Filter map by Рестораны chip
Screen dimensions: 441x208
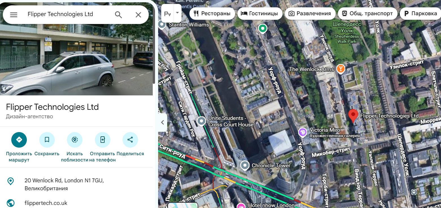click(x=212, y=14)
